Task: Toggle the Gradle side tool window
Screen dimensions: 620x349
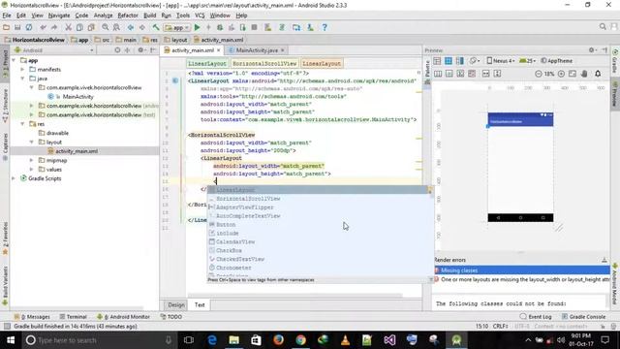Action: pyautogui.click(x=615, y=61)
